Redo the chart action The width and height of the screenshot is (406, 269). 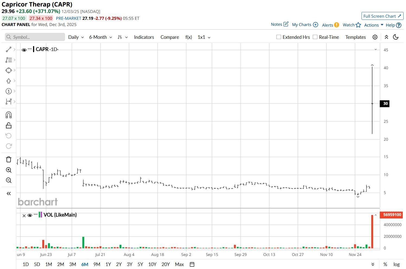click(x=9, y=146)
